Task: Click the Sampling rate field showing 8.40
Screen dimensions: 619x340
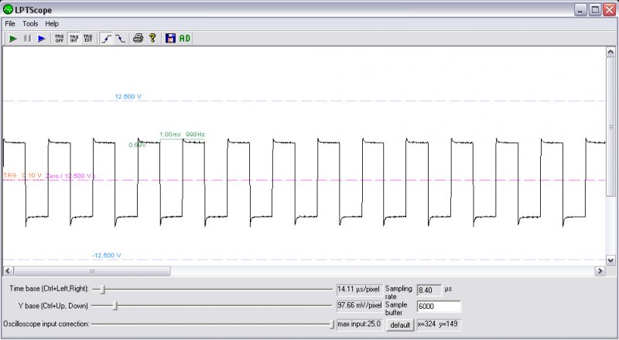Action: coord(429,290)
